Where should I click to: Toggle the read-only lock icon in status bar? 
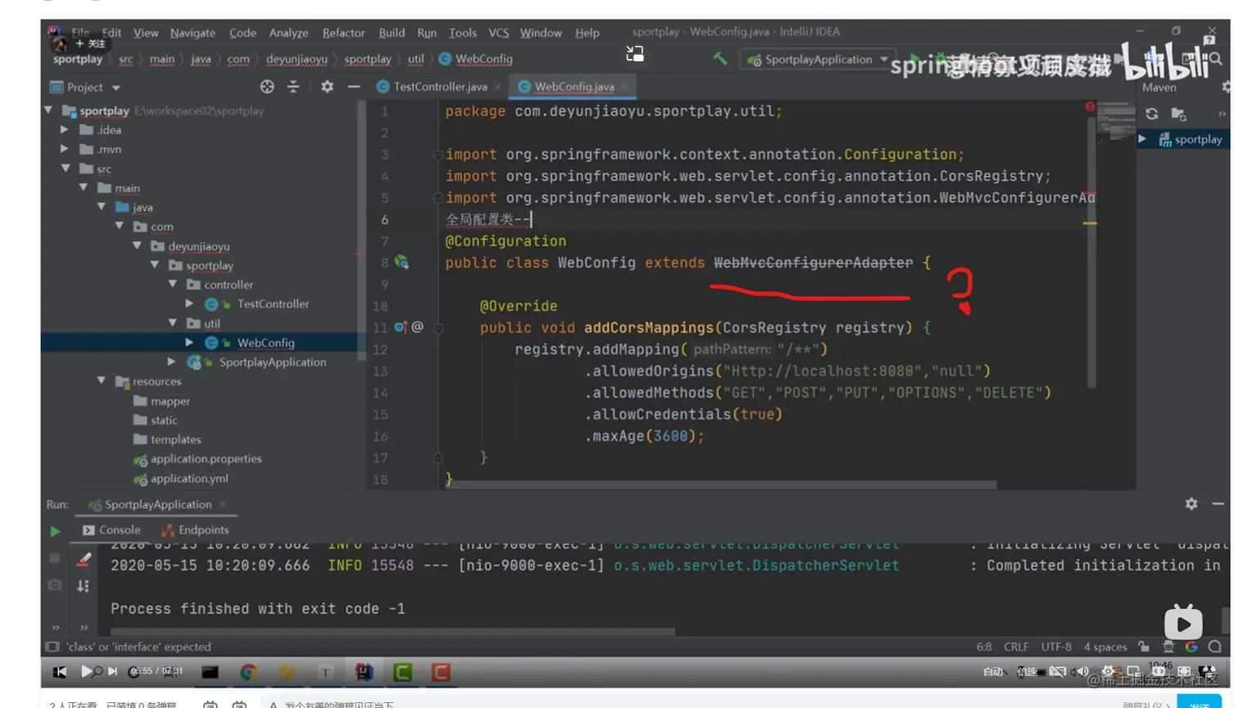click(1144, 647)
